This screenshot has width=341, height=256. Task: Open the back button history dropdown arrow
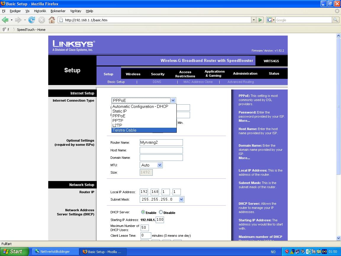pos(12,20)
